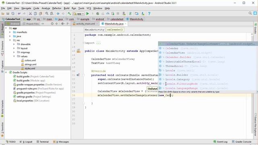Image resolution: width=258 pixels, height=145 pixels.
Task: Open SDK Manager download icon
Action: coord(143,14)
